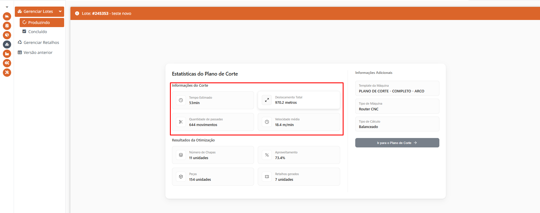Click the info icon beside Lote title
Viewport: 540px width, 213px height.
click(77, 13)
